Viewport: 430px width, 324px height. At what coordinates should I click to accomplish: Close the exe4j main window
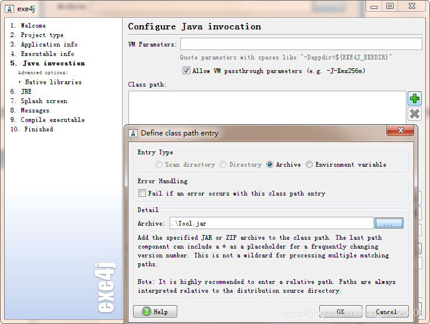(412, 6)
